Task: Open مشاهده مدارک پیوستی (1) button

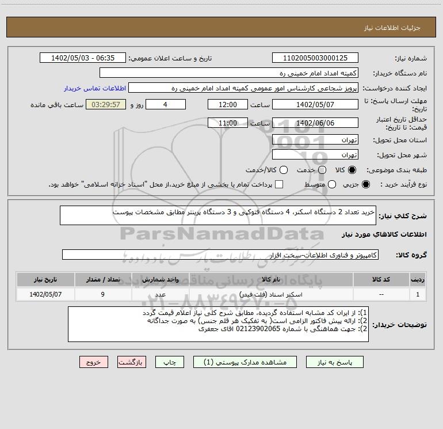Action: pos(245,362)
